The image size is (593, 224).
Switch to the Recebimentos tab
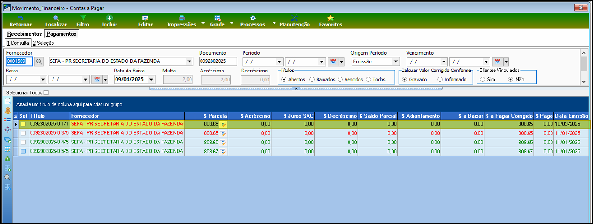coord(24,34)
